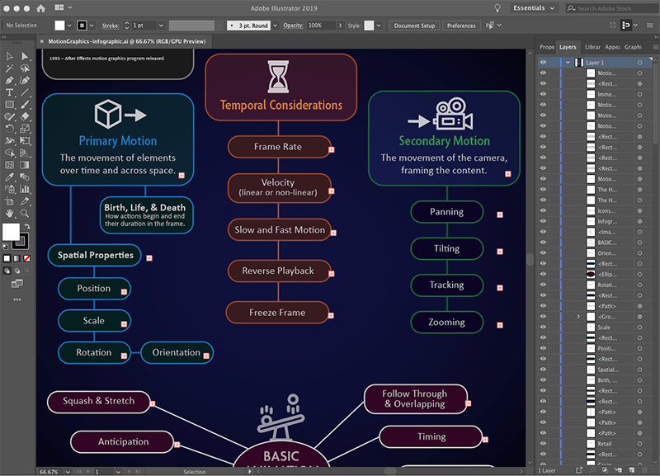660x476 pixels.
Task: Activate the Zoom tool
Action: point(25,213)
